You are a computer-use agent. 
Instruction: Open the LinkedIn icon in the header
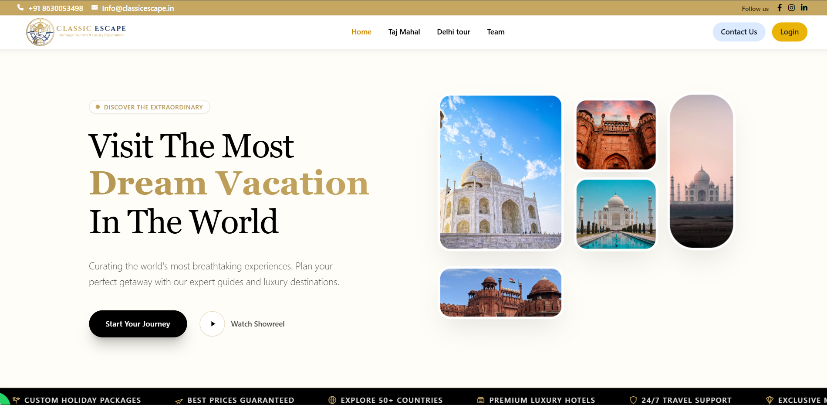click(x=804, y=7)
